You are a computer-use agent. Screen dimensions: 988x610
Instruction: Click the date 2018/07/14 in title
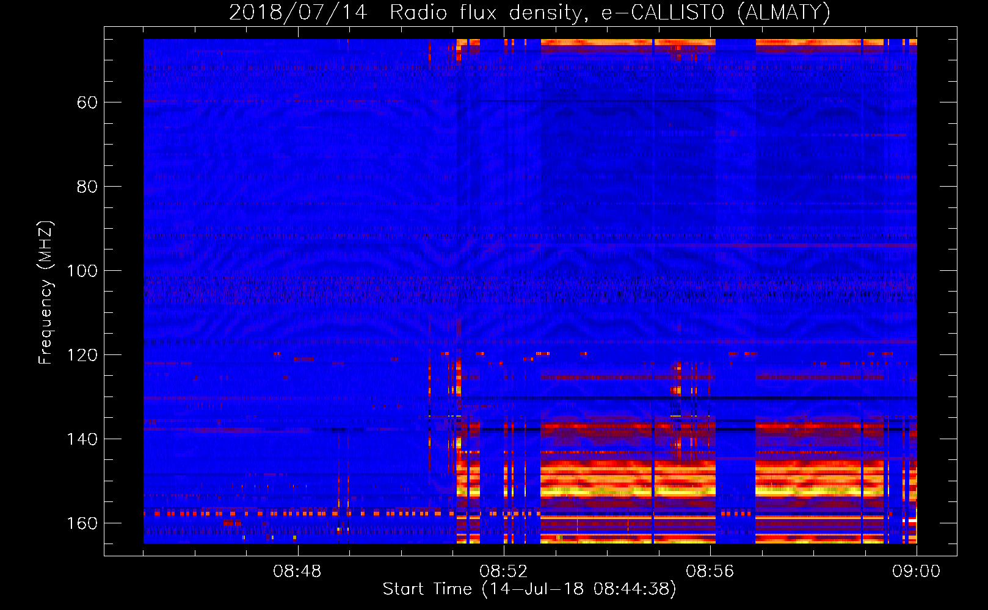click(298, 13)
